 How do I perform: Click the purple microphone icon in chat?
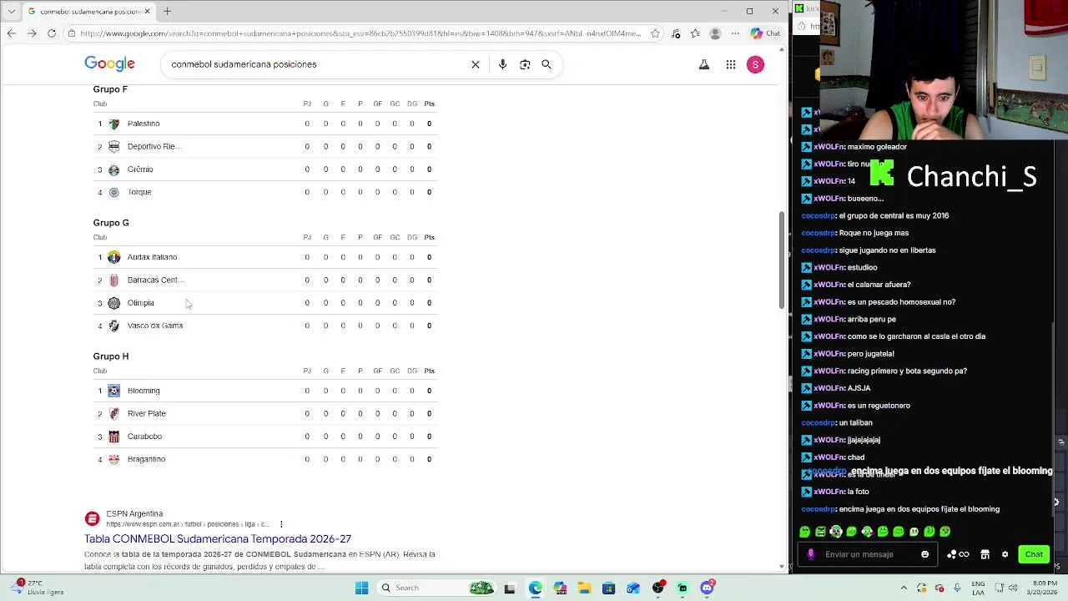tap(811, 554)
